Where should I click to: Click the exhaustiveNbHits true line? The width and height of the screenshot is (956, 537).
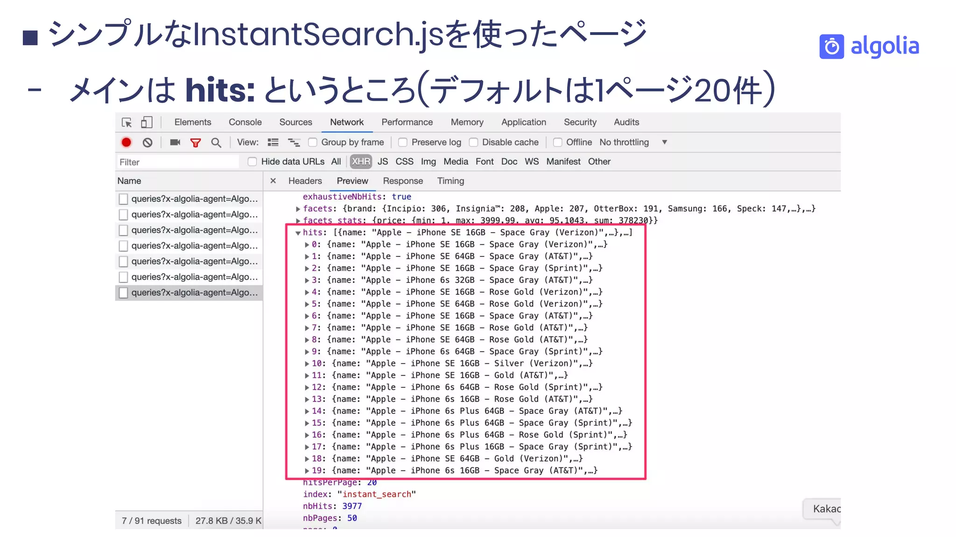tap(357, 197)
